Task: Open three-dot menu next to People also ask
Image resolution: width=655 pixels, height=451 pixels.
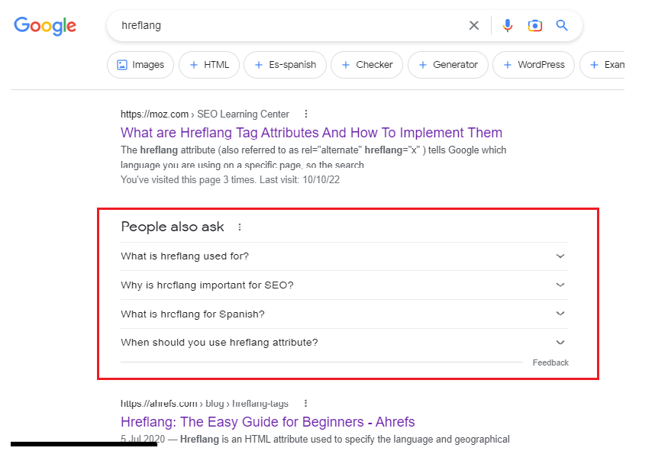Action: click(x=240, y=227)
